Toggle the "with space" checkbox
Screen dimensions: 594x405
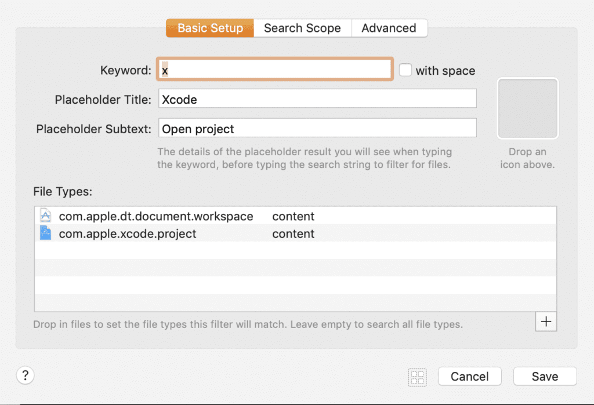[x=405, y=70]
